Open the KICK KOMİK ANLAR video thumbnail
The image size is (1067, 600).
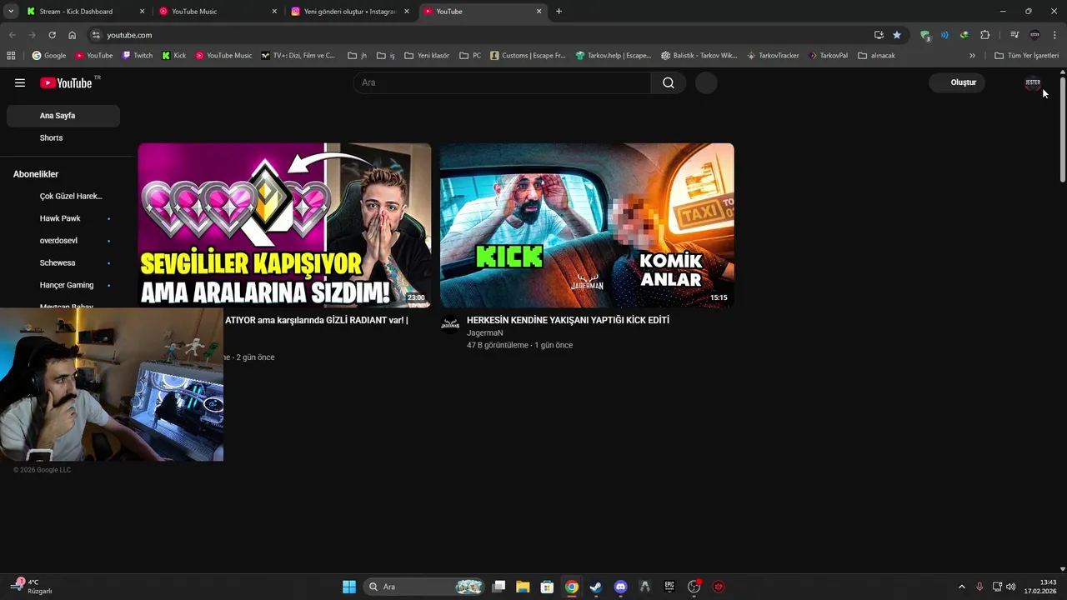click(x=587, y=225)
